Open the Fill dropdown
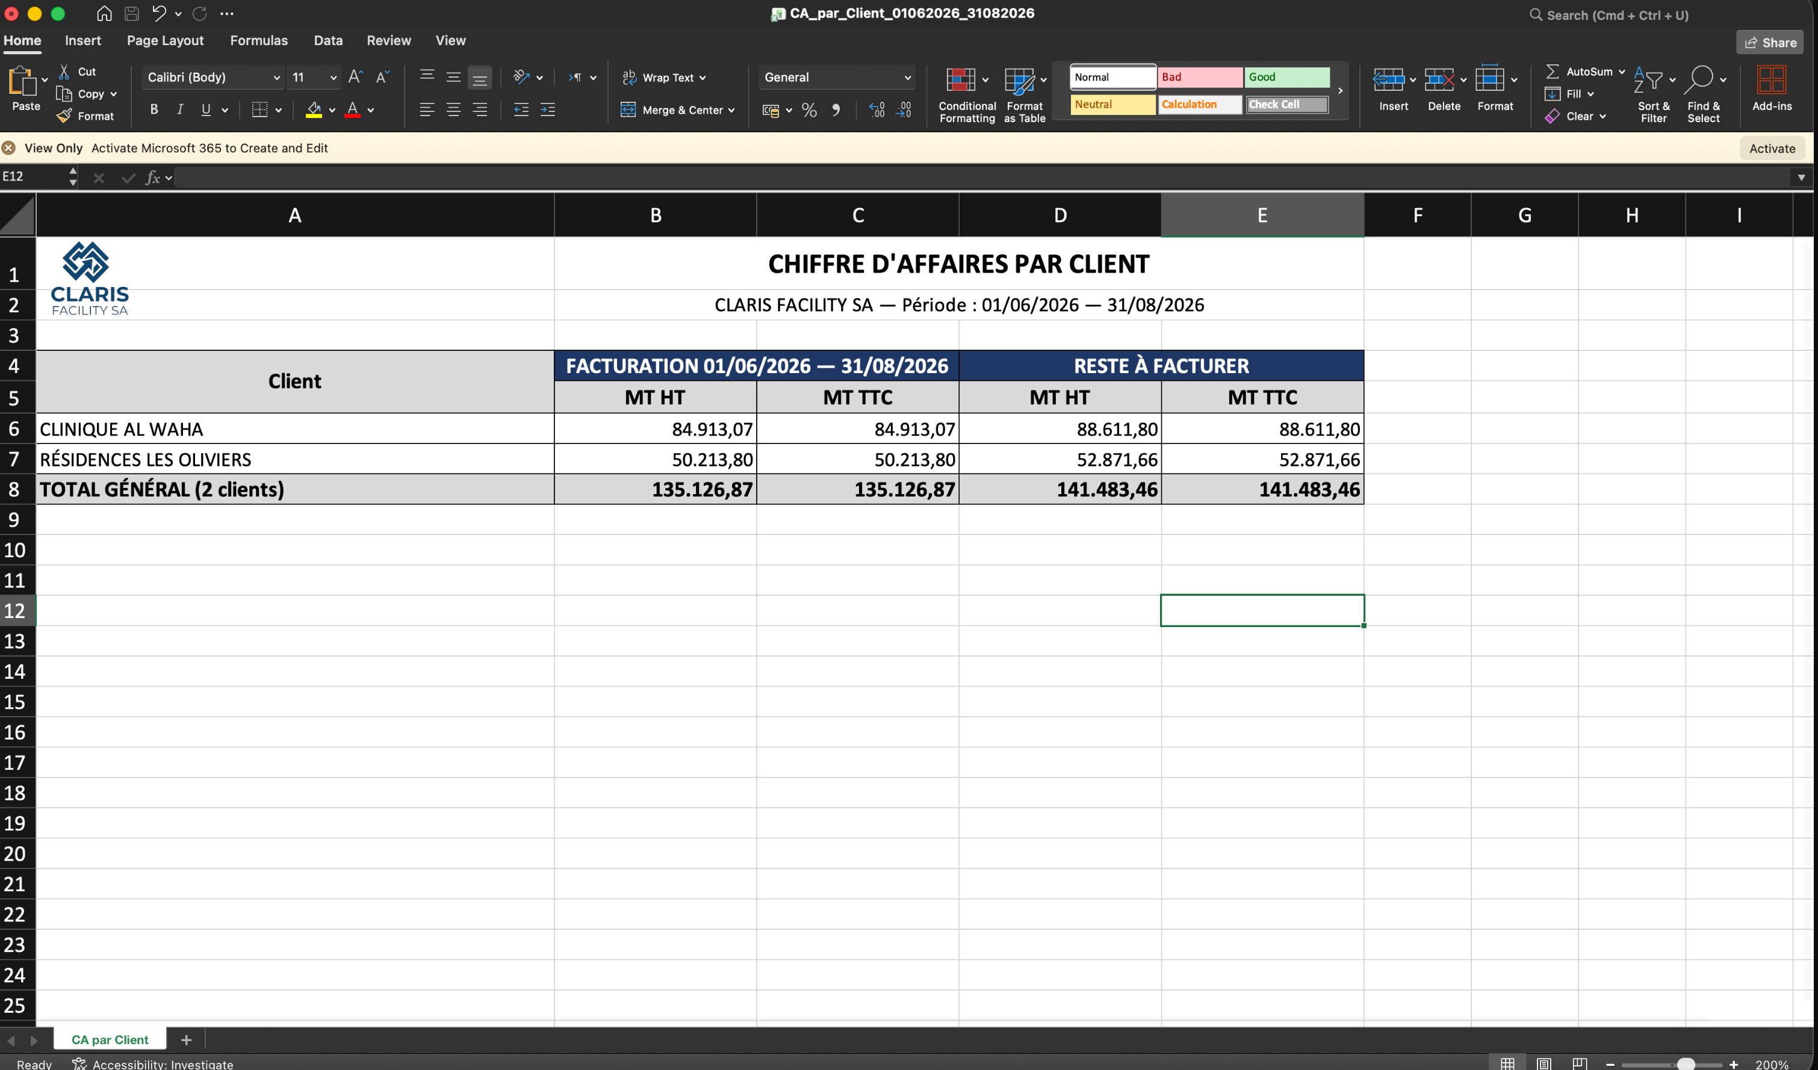 pos(1570,94)
